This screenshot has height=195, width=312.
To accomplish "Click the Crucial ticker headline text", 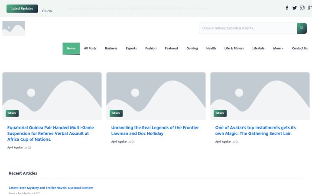I will click(x=47, y=11).
